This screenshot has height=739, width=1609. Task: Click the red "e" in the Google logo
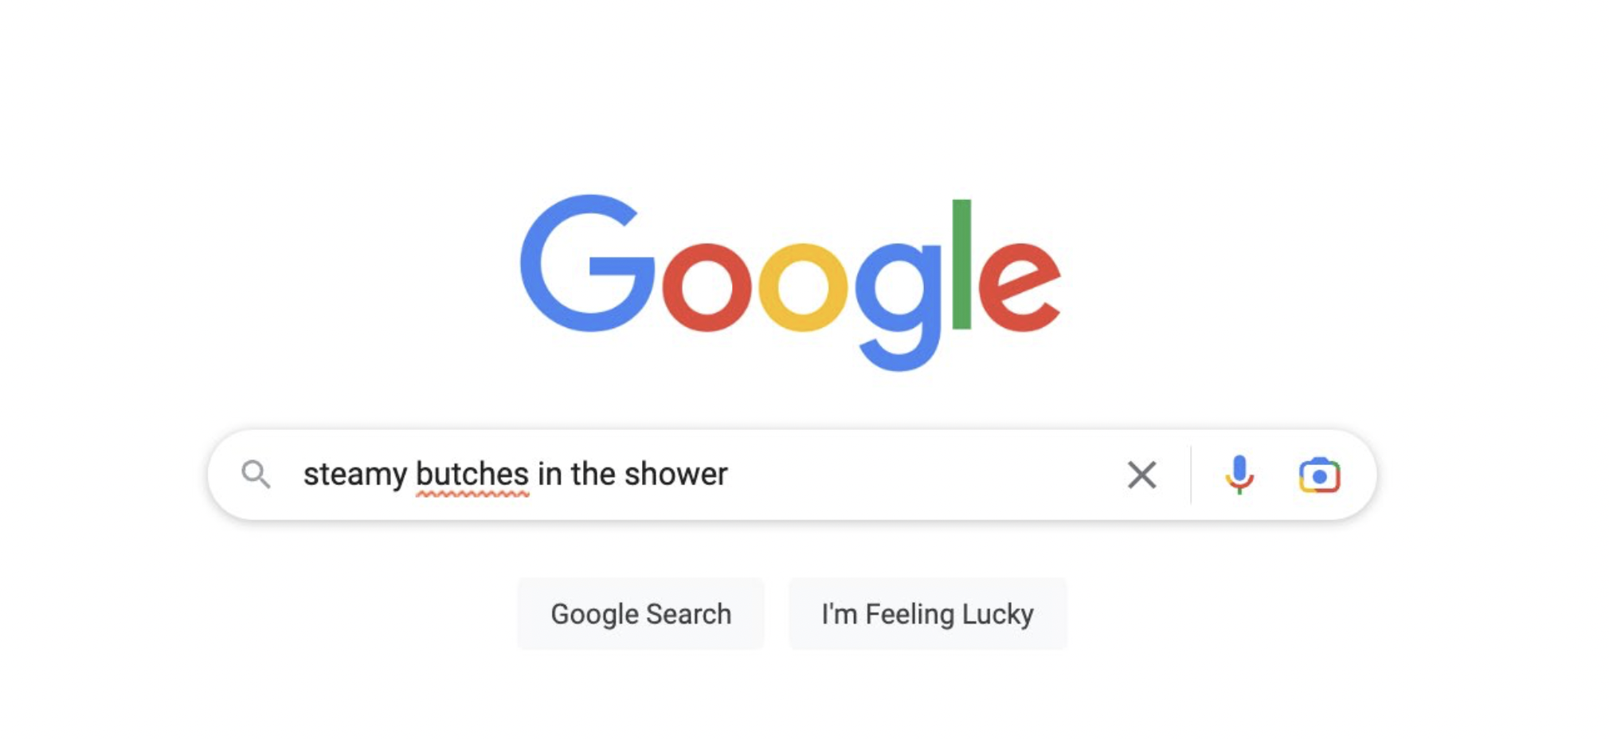(1020, 287)
